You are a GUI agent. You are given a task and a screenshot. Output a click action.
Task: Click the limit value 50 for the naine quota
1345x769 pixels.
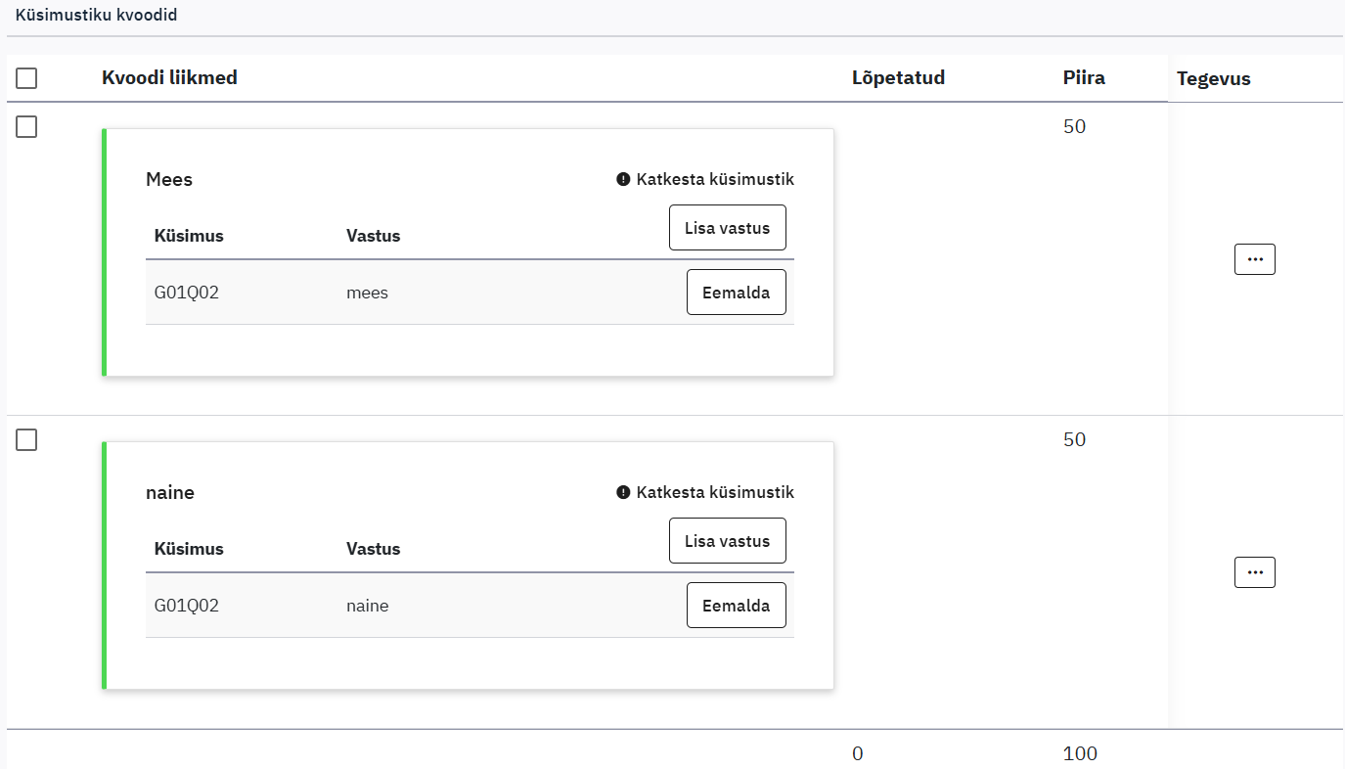(x=1074, y=440)
